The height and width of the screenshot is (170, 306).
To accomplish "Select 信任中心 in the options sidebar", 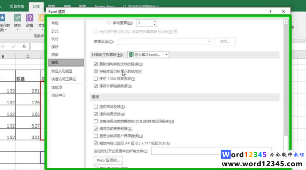I will [x=58, y=95].
